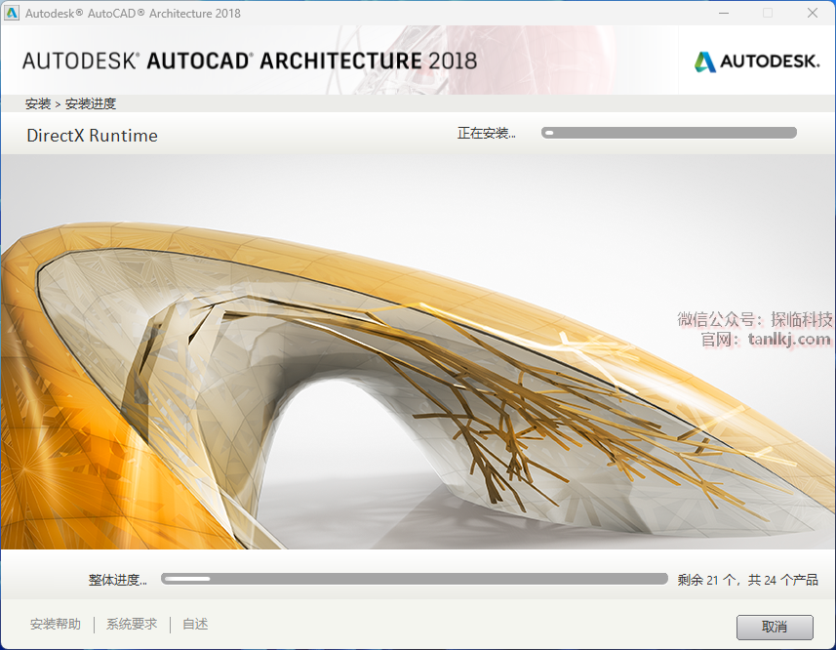The image size is (836, 650).
Task: Open the 安装帮助 link
Action: (x=56, y=624)
